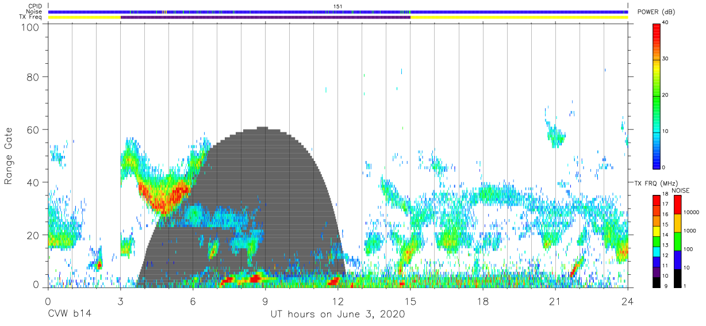Click the x-axis tick label "3"
Viewport: 706px width, 326px height.
120,301
